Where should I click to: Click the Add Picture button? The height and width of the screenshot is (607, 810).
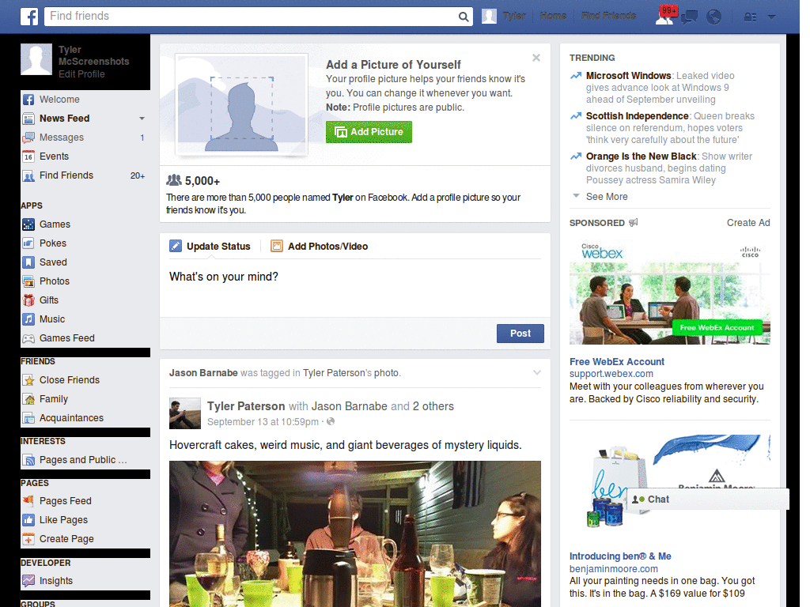(x=369, y=132)
